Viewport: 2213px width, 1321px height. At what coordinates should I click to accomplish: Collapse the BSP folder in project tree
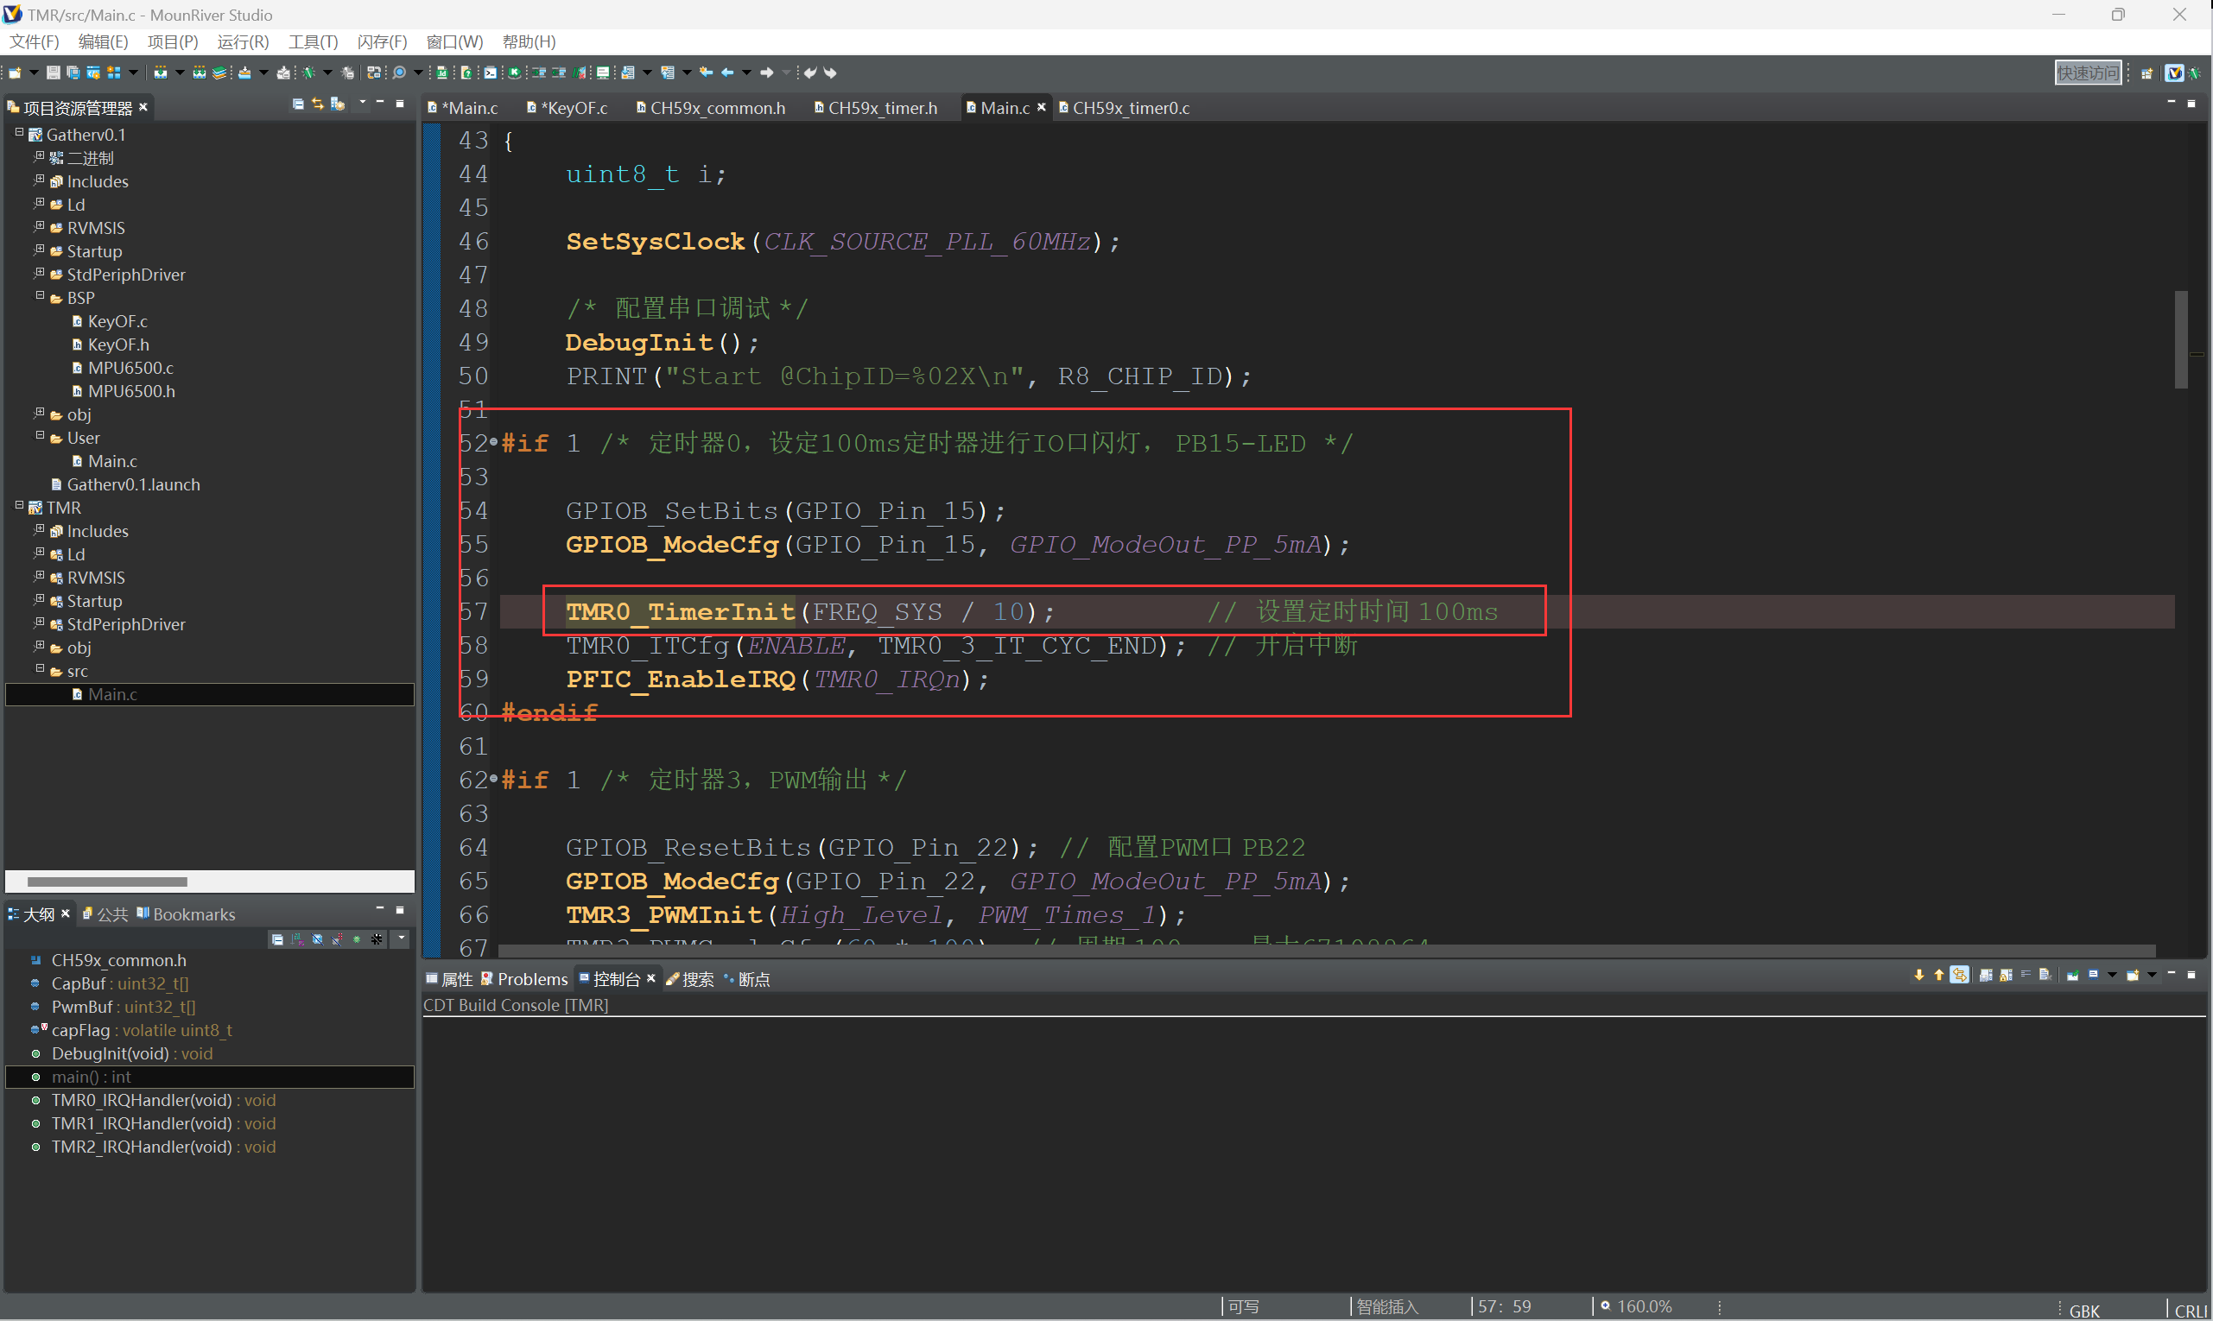pos(40,295)
